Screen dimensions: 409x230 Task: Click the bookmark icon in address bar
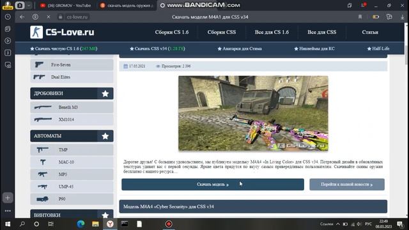tap(360, 17)
